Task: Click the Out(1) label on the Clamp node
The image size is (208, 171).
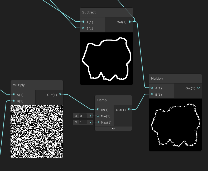Action: 121,110
